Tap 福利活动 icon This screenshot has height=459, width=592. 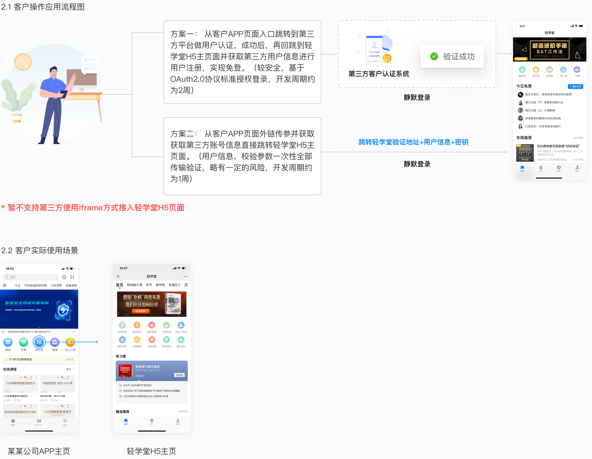[181, 340]
